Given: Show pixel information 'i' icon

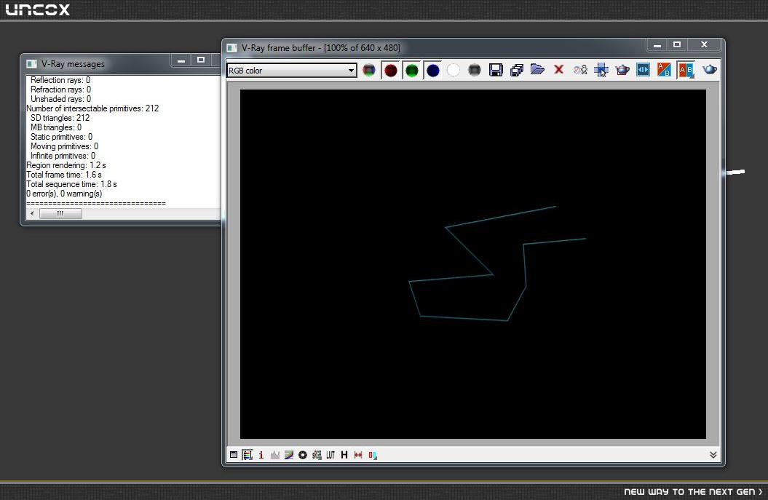Looking at the screenshot, I should [261, 455].
